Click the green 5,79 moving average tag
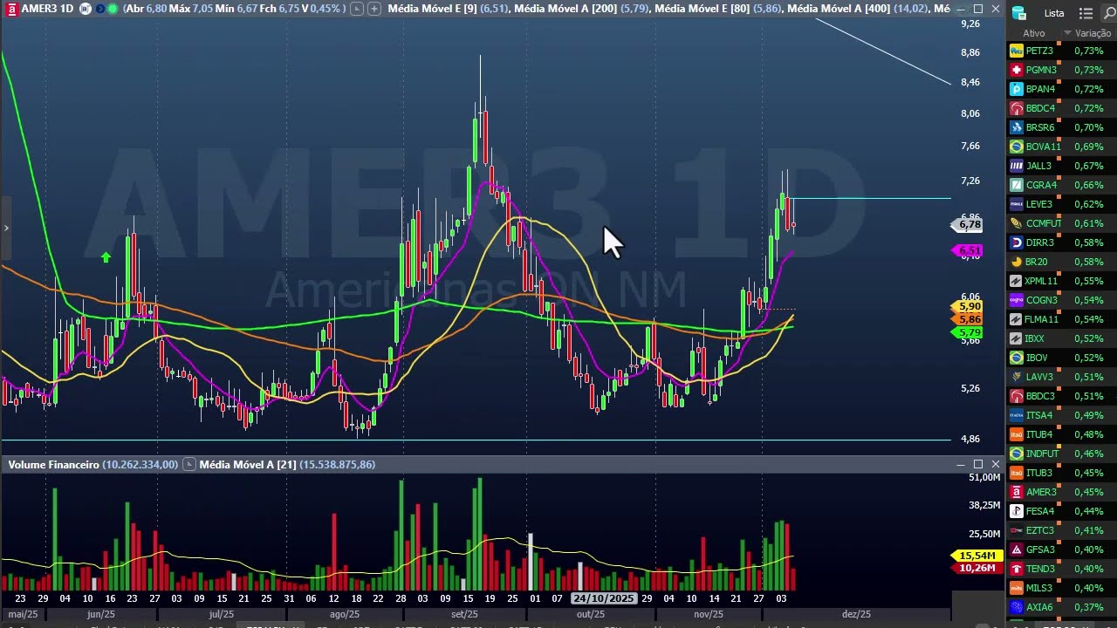The width and height of the screenshot is (1117, 628). pyautogui.click(x=968, y=332)
